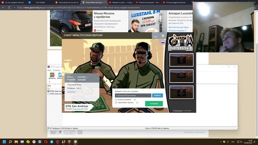Select the second 32788-cheat-menu file in WinRAR
The width and height of the screenshot is (258, 145).
54,94
